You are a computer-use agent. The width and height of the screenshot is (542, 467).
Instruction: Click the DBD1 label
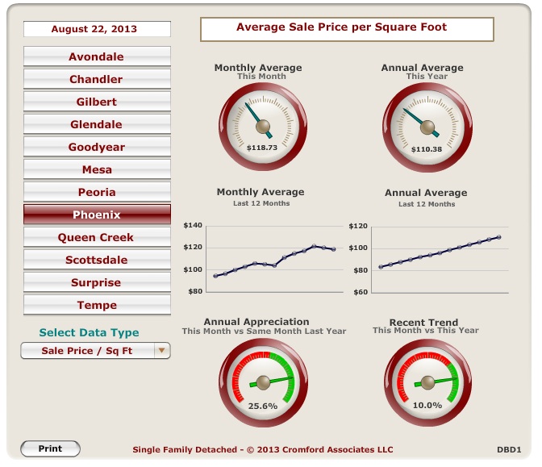509,450
